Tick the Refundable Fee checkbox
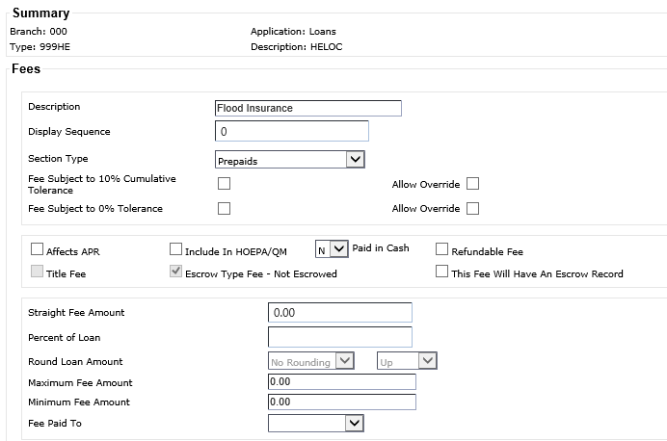This screenshot has width=667, height=441. (x=442, y=249)
